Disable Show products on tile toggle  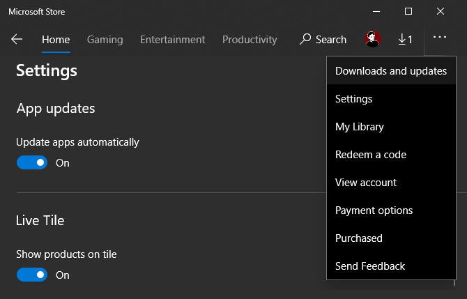click(x=32, y=275)
